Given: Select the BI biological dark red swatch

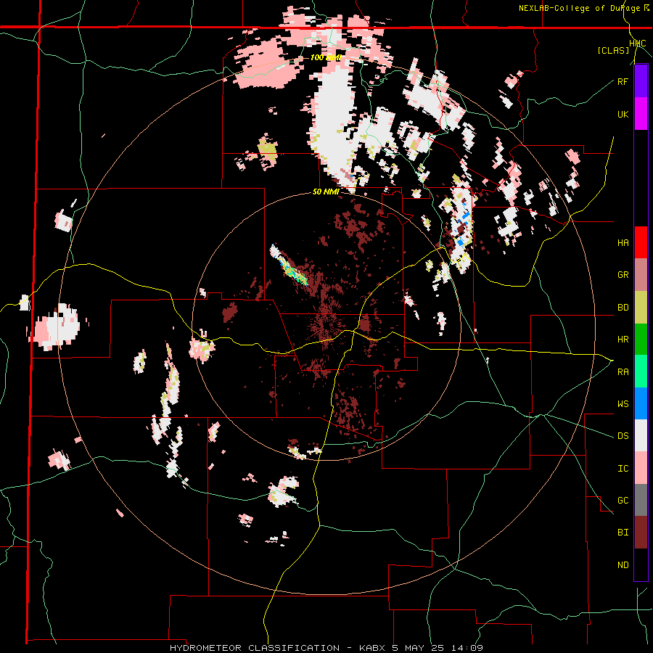Looking at the screenshot, I should click(x=641, y=533).
